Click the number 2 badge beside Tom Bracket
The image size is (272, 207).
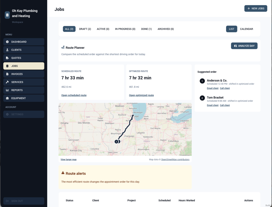[202, 98]
